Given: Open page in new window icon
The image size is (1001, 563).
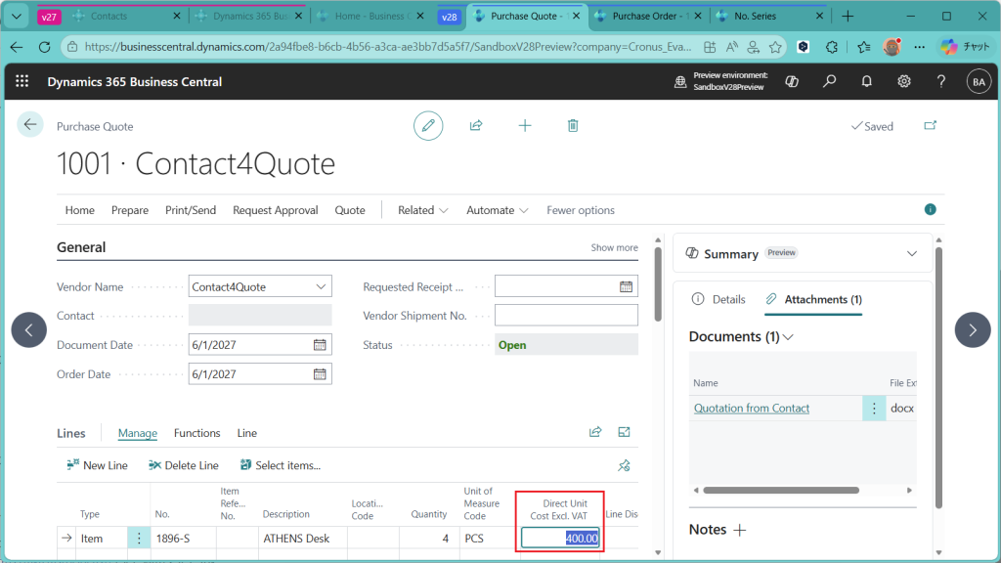Looking at the screenshot, I should pos(930,126).
